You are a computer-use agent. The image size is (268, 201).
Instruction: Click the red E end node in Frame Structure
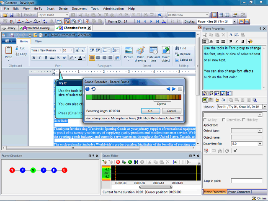64,170
